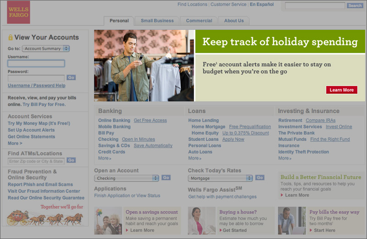Click Up to 0.375% Discount link
The image size is (367, 239).
pyautogui.click(x=245, y=133)
